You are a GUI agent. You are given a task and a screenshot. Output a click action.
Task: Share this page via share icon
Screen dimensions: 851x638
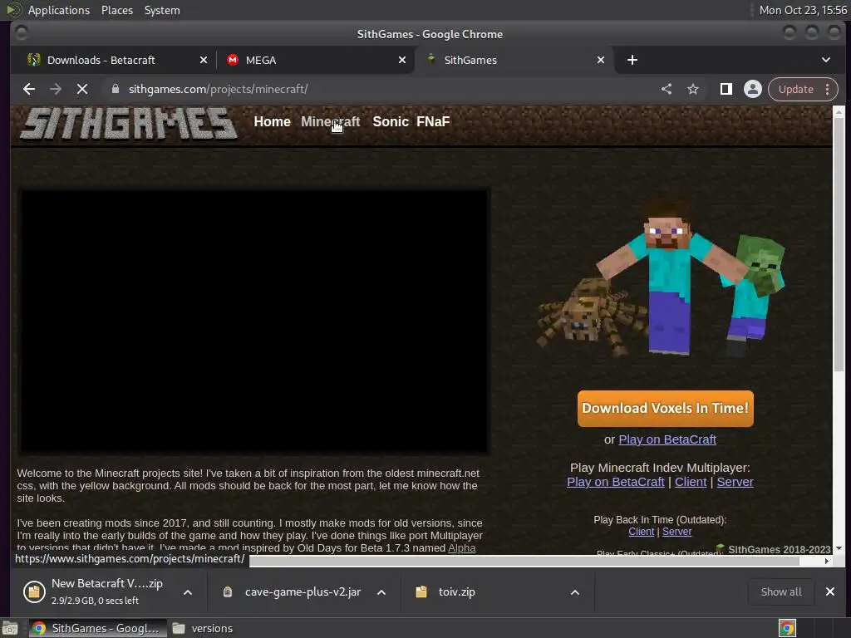(x=667, y=89)
